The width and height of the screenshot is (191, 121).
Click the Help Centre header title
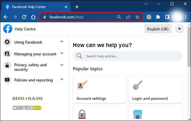(25, 29)
